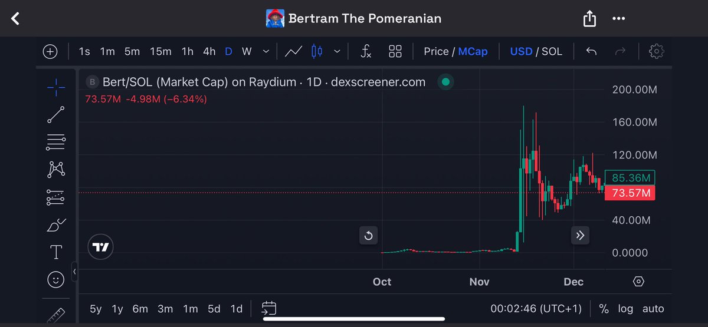Select the ruler measure tool
The width and height of the screenshot is (708, 327).
pos(56,314)
